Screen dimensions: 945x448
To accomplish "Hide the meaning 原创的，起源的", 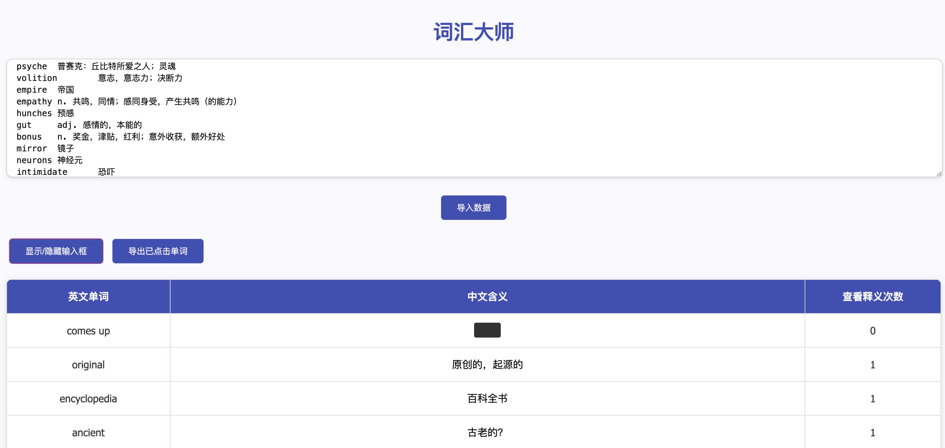I will [x=487, y=365].
